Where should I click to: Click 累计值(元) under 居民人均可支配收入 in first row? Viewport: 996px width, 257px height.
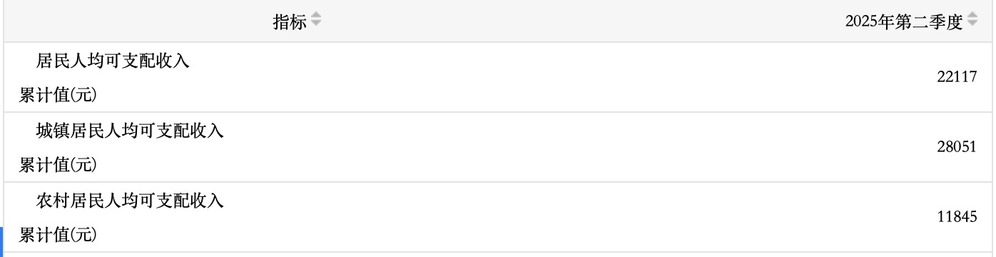(58, 94)
